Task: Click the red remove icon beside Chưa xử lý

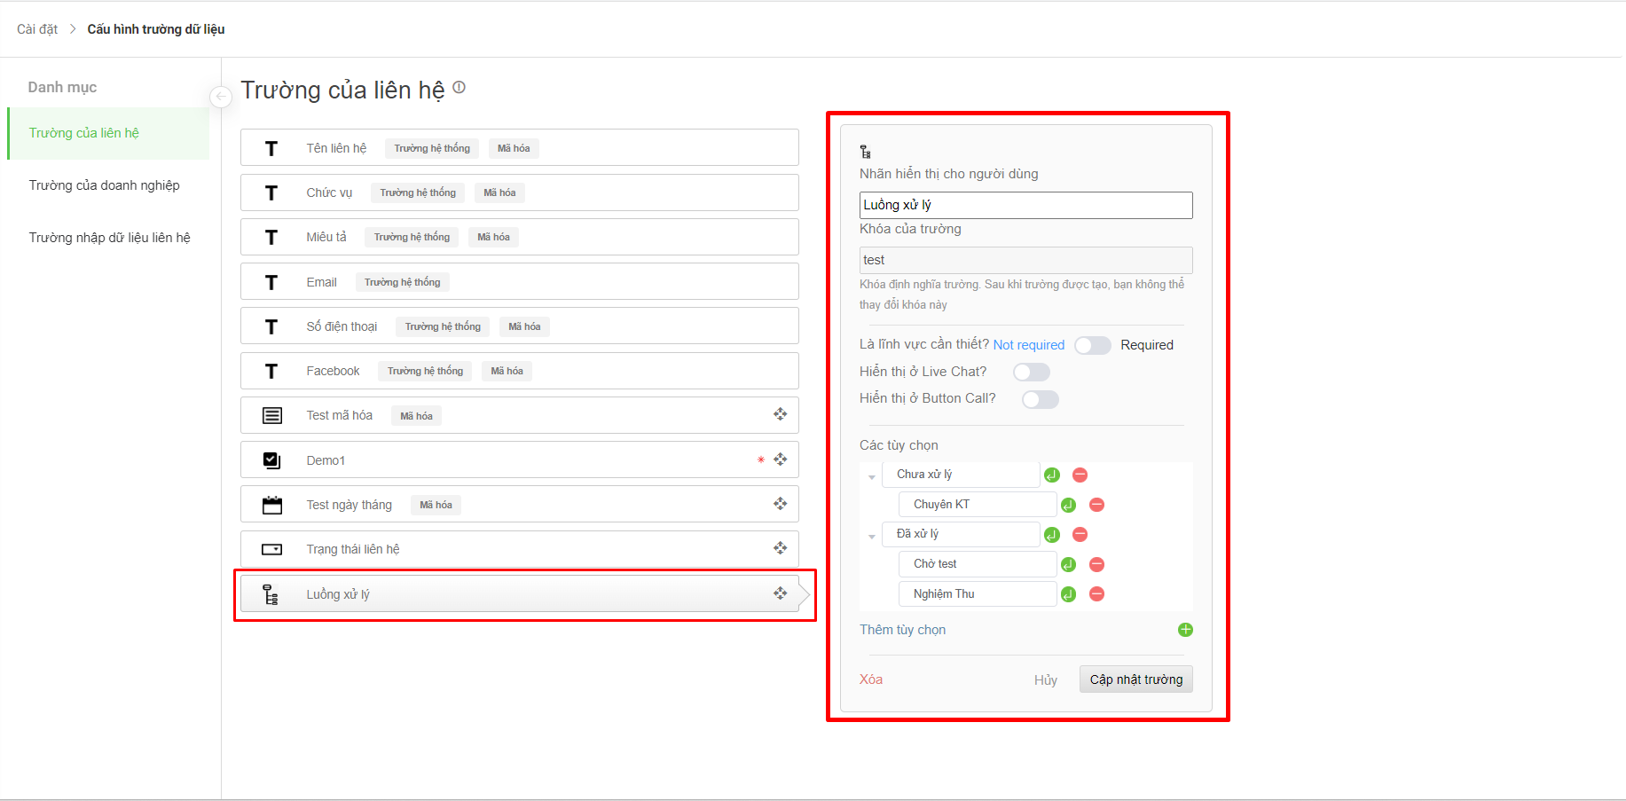Action: [x=1080, y=475]
